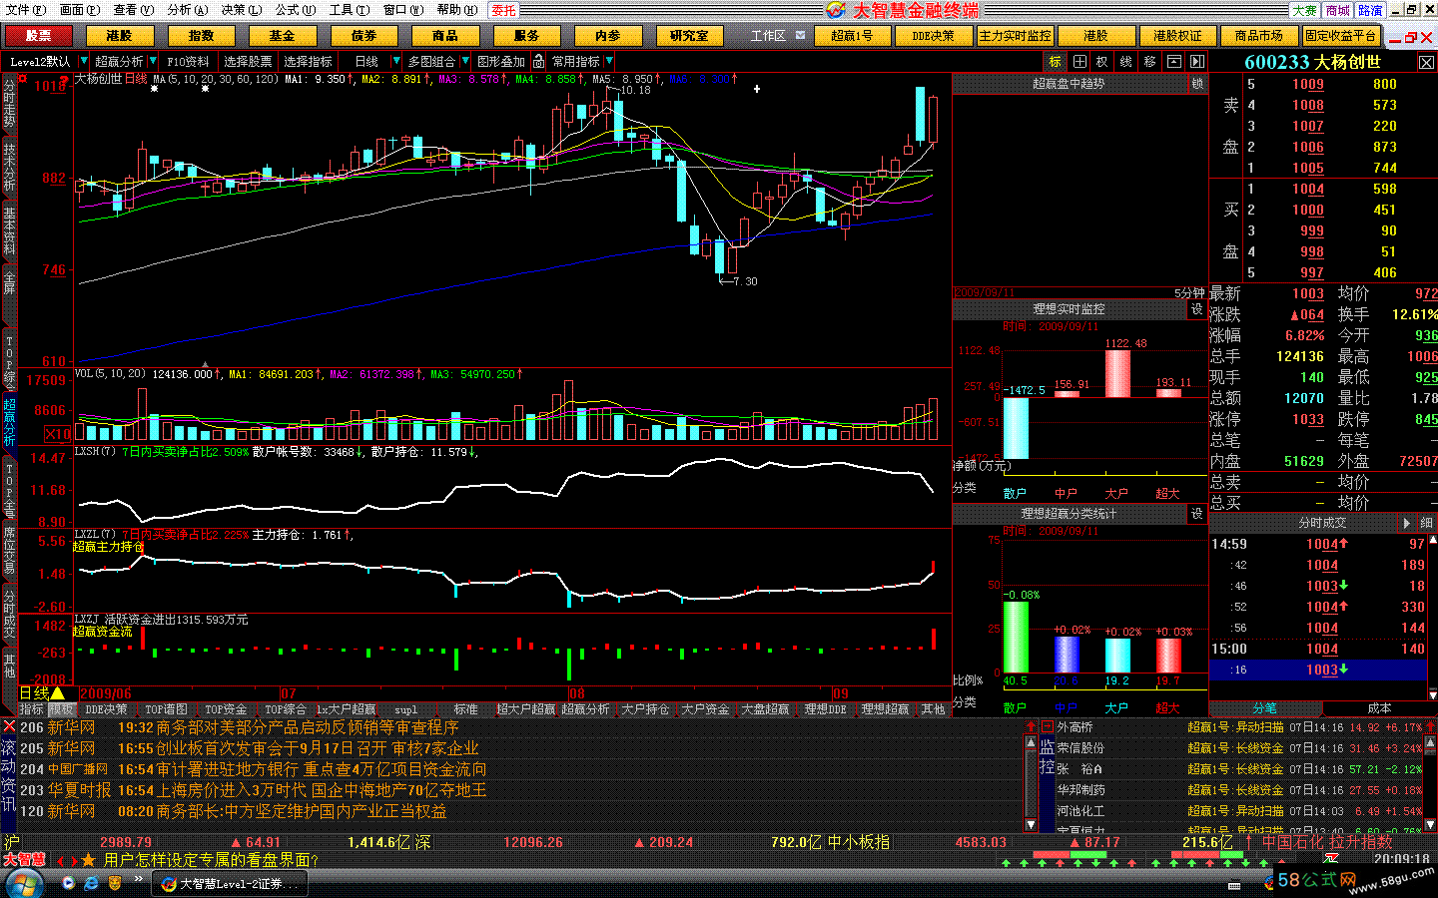The height and width of the screenshot is (898, 1438).
Task: Open 设 settings of 理想实时监控 panel
Action: (x=1197, y=309)
